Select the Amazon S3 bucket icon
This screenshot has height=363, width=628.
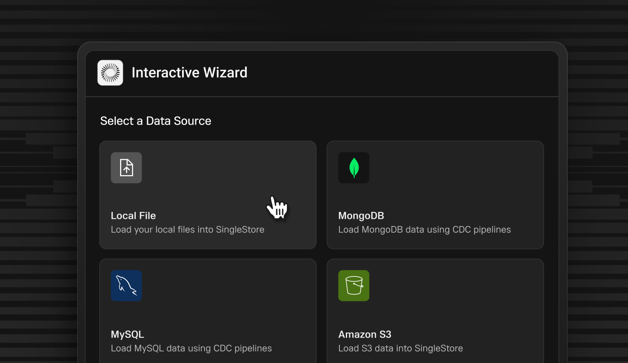tap(353, 285)
